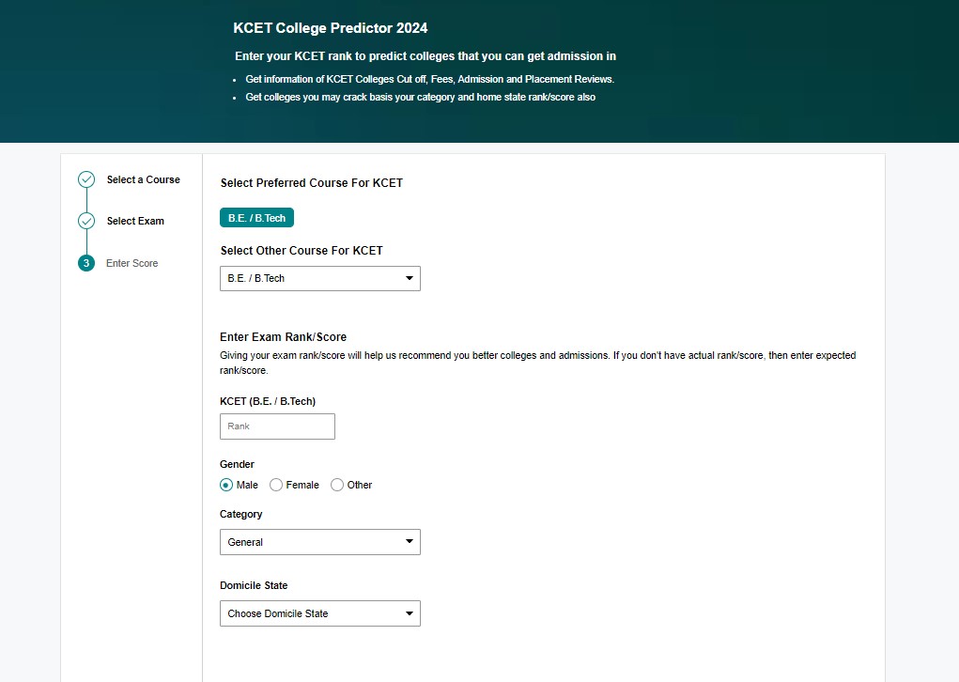
Task: Select the Other gender option
Action: [x=336, y=484]
